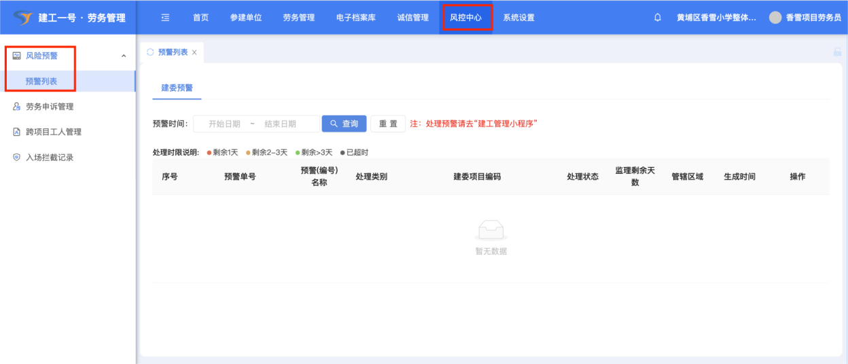The image size is (848, 364).
Task: Select 预警列表 in the sidebar
Action: (41, 81)
